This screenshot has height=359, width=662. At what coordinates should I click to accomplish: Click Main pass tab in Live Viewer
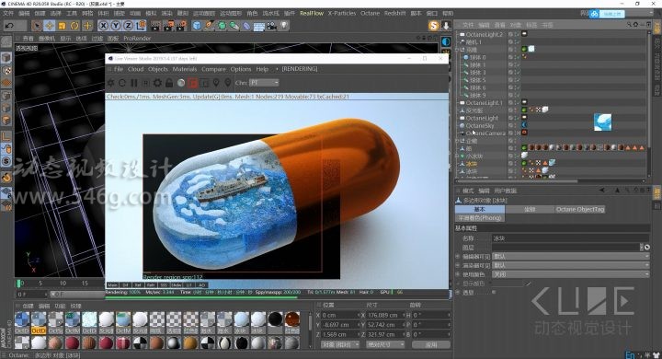[112, 285]
